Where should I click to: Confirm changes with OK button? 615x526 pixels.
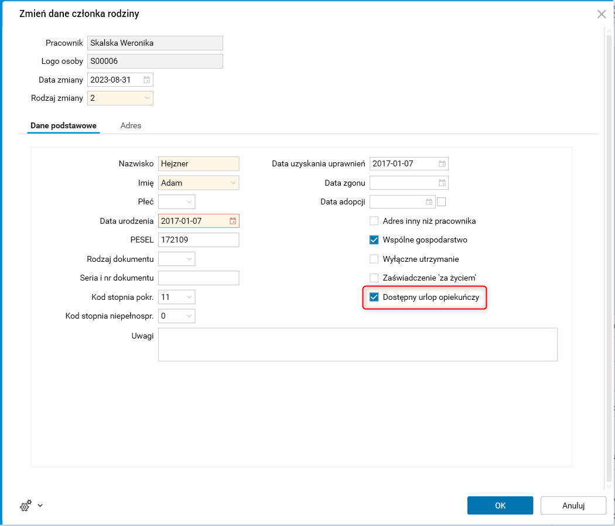coord(500,505)
